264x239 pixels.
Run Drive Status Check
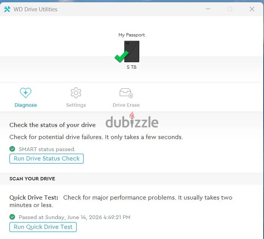click(47, 159)
